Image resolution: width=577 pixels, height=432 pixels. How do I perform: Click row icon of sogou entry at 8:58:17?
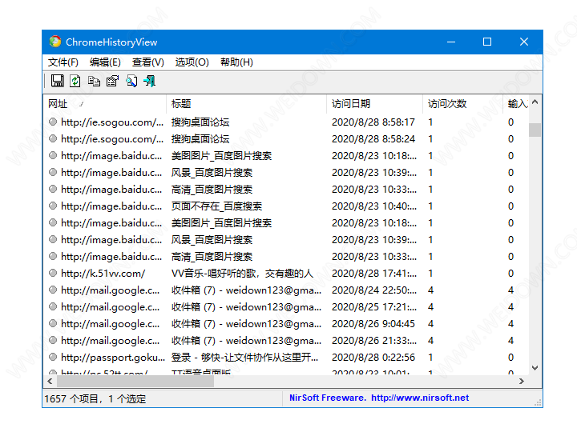53,122
